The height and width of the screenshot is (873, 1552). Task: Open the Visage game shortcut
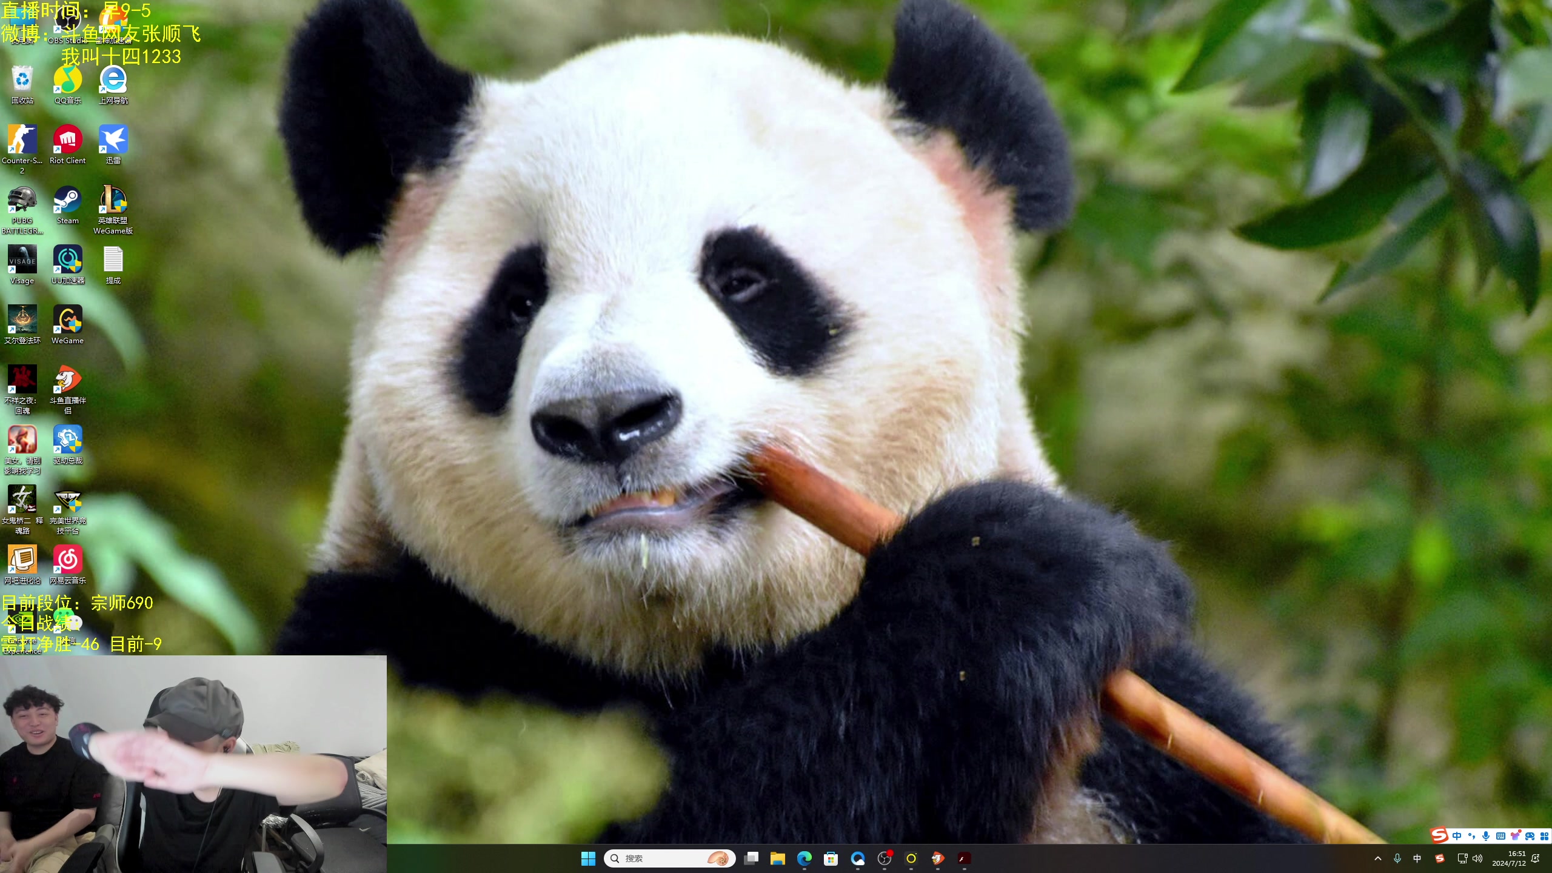22,265
